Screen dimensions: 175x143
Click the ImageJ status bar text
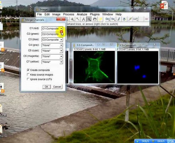pos(92,24)
